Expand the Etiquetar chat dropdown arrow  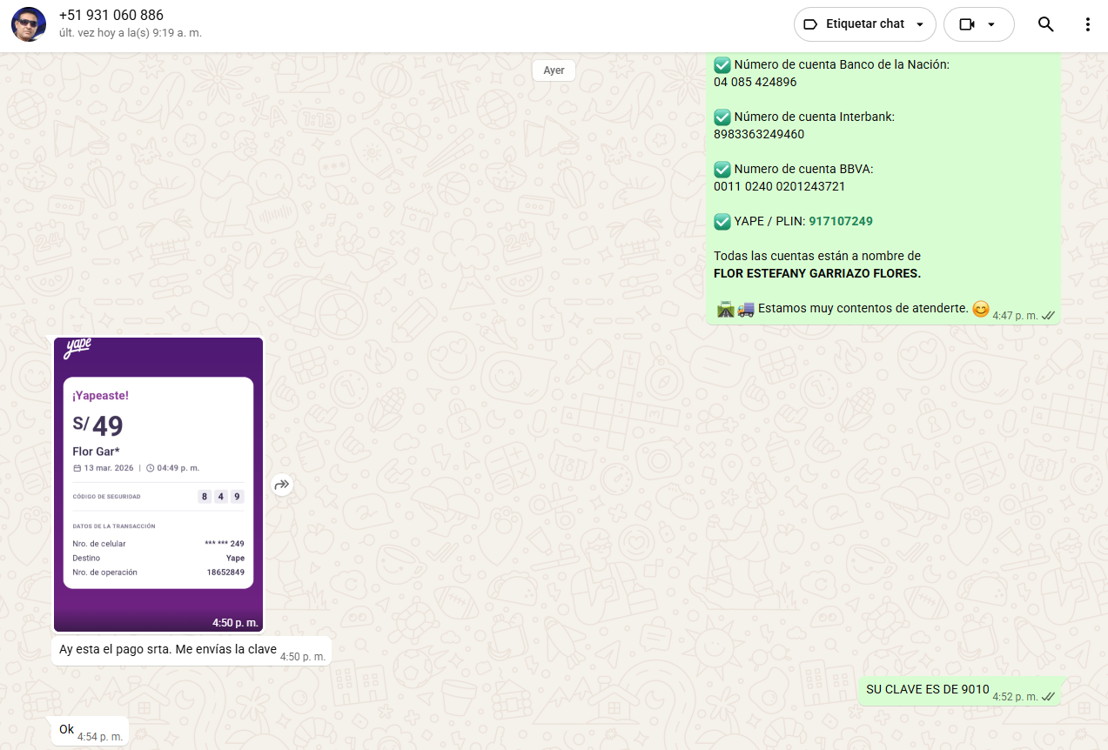pyautogui.click(x=919, y=24)
